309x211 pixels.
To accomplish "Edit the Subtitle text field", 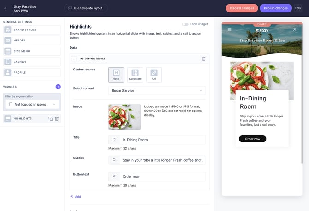I will point(162,160).
